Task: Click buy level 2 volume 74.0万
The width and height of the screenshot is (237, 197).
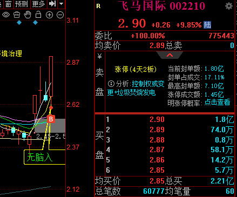Action: pyautogui.click(x=222, y=130)
